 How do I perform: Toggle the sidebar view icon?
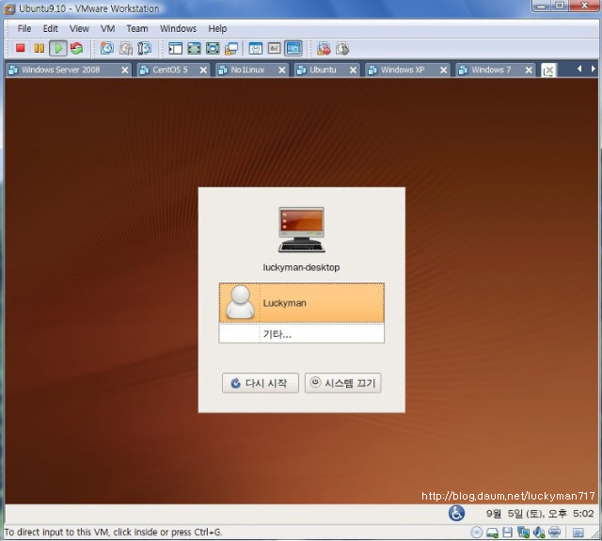[x=176, y=48]
